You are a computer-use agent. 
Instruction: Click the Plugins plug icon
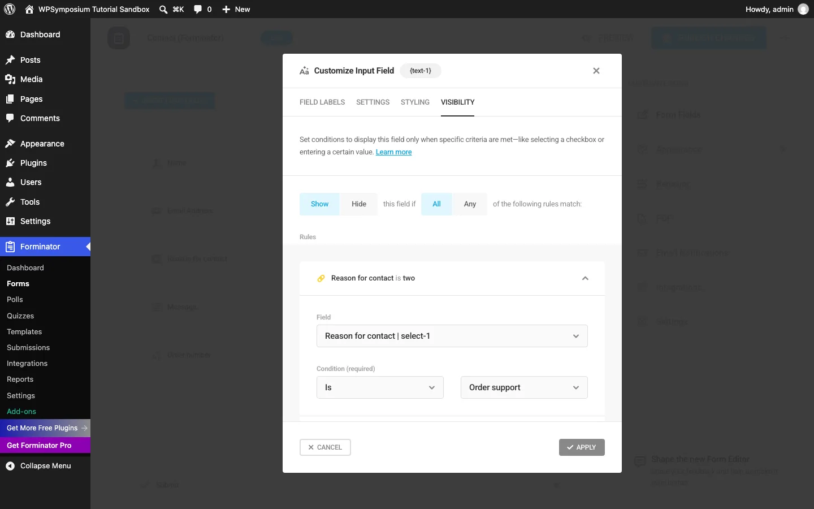tap(10, 163)
